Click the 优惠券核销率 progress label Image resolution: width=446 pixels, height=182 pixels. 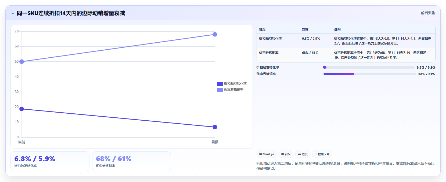[266, 74]
